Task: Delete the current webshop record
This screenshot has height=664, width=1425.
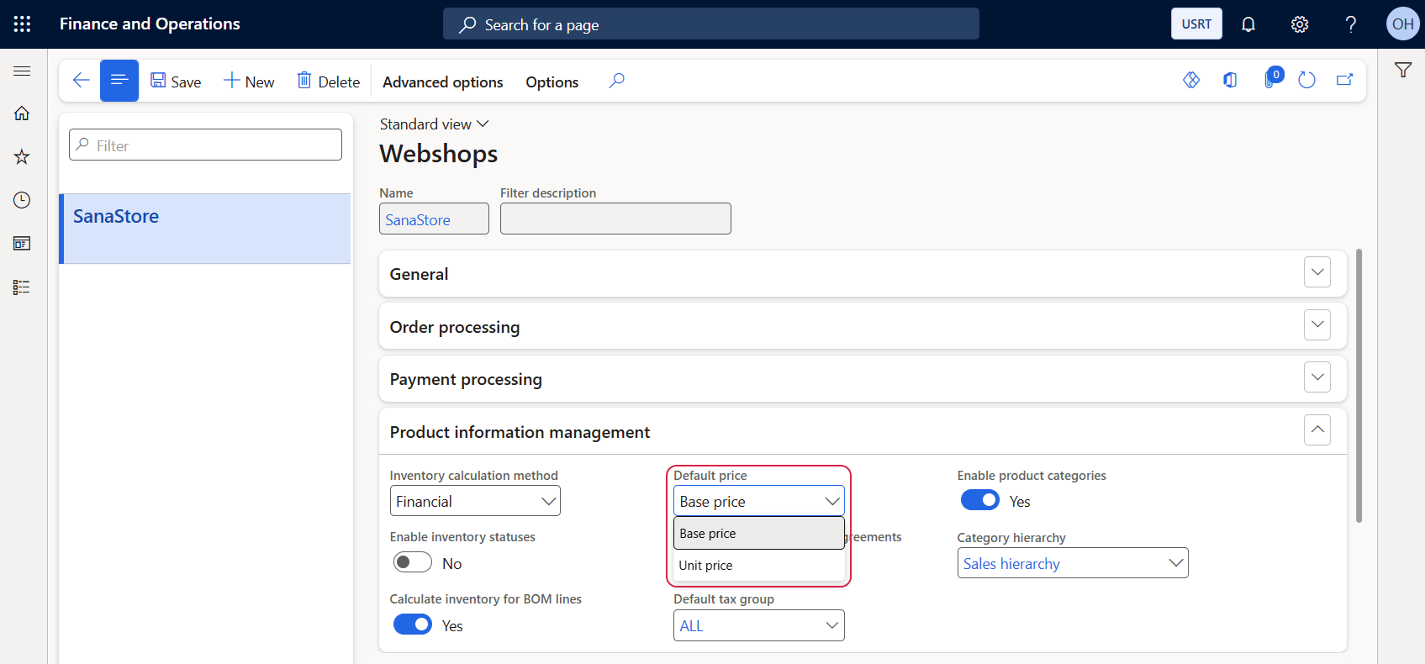Action: point(329,82)
